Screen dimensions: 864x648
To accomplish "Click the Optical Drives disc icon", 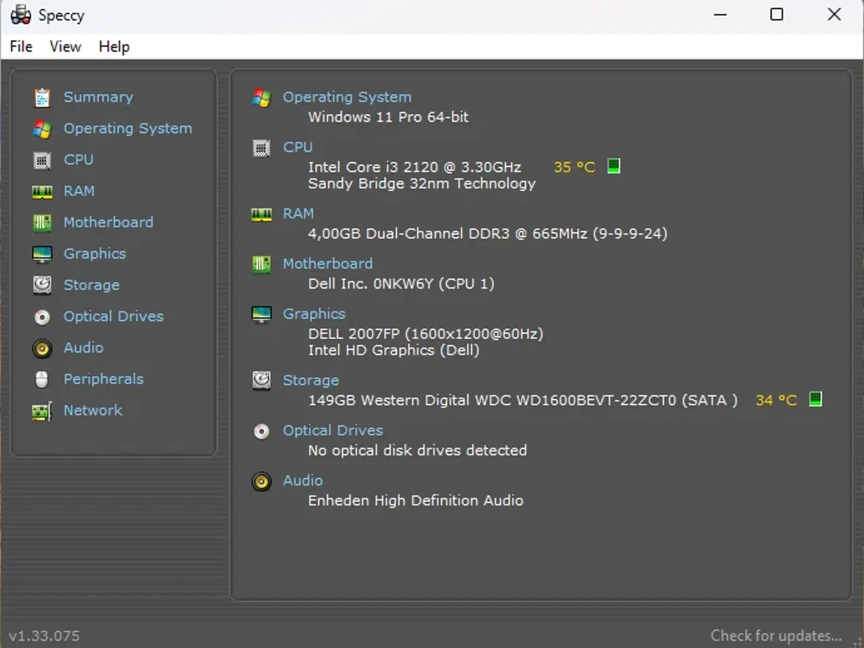I will [x=42, y=317].
